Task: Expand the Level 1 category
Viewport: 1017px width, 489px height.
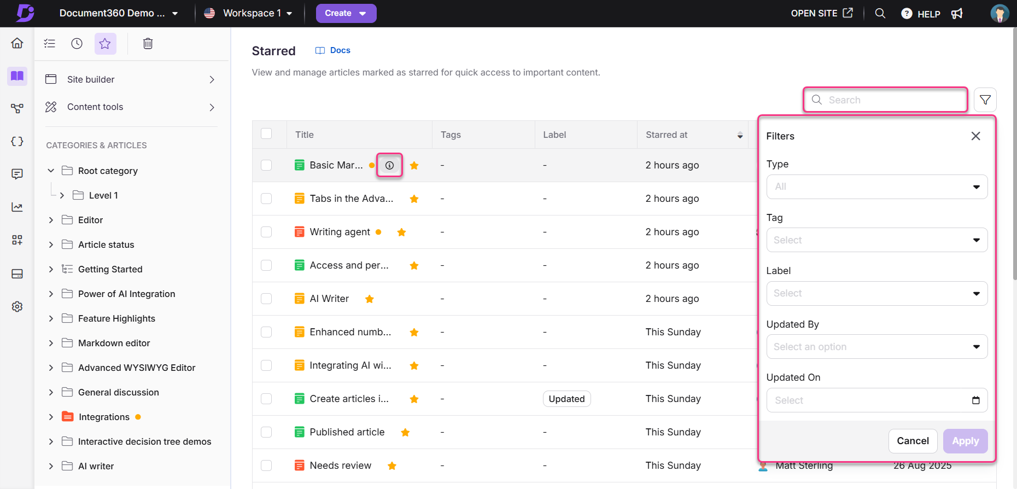Action: tap(62, 195)
